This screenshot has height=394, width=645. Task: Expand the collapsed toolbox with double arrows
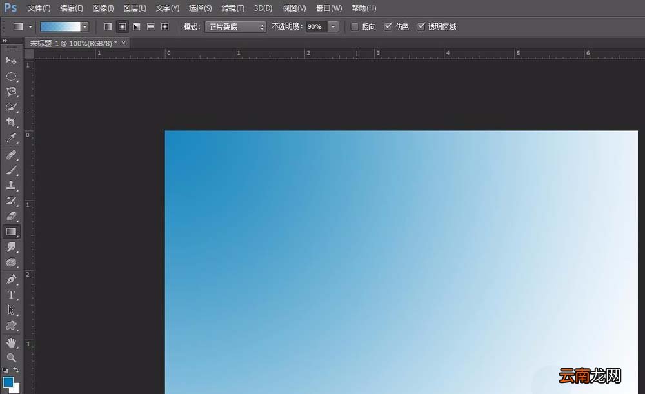[5, 41]
